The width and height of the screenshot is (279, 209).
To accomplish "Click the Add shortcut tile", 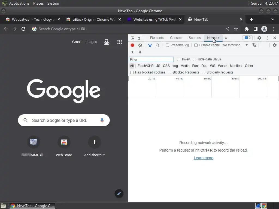I will point(94,146).
